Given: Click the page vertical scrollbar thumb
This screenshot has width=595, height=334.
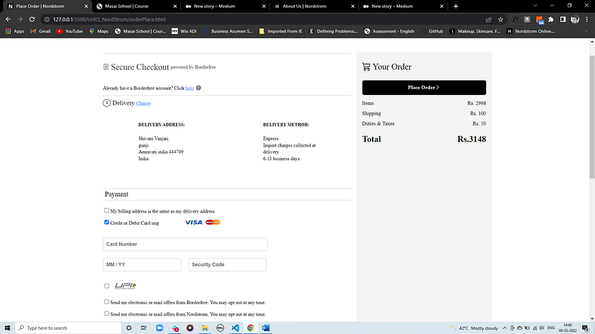Looking at the screenshot, I should 592,117.
